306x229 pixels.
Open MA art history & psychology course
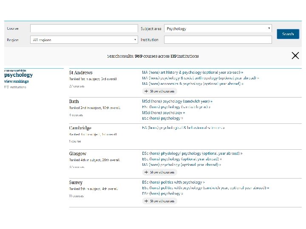click(x=192, y=73)
